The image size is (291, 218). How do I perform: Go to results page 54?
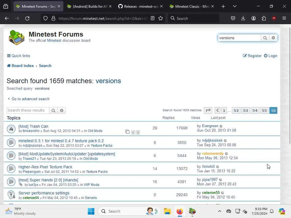click(x=255, y=110)
